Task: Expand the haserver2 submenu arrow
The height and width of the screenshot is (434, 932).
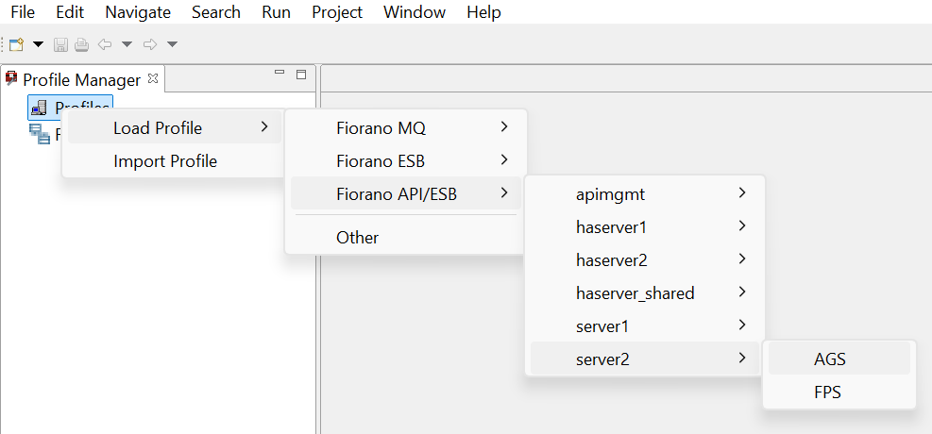Action: pyautogui.click(x=742, y=259)
